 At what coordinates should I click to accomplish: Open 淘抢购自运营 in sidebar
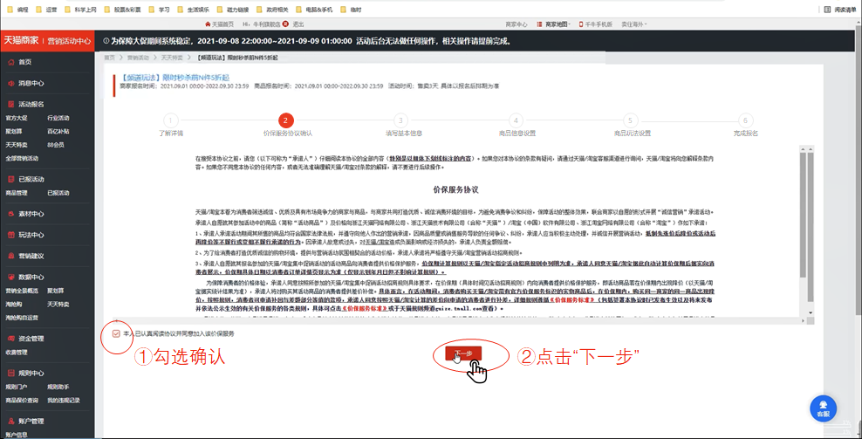pyautogui.click(x=22, y=318)
